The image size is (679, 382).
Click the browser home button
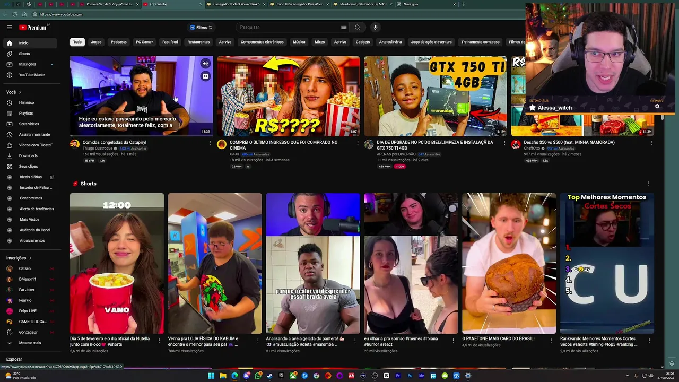[x=24, y=14]
